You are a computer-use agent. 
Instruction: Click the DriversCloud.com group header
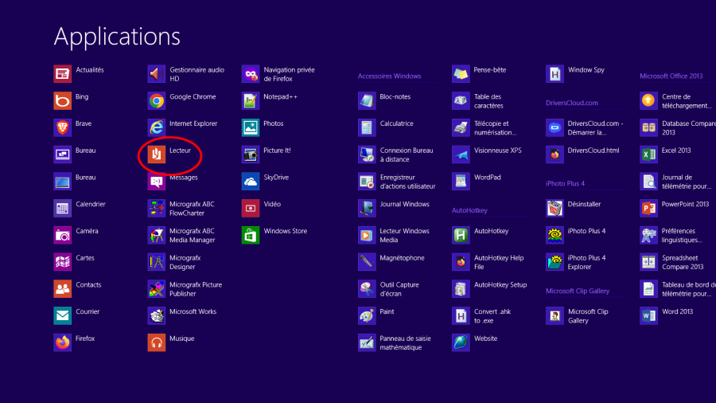click(572, 103)
